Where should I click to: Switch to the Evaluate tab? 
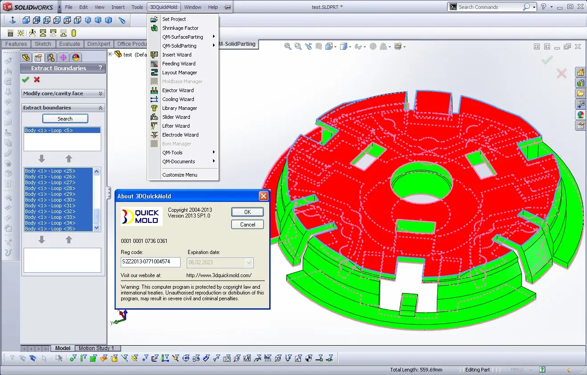[x=70, y=44]
